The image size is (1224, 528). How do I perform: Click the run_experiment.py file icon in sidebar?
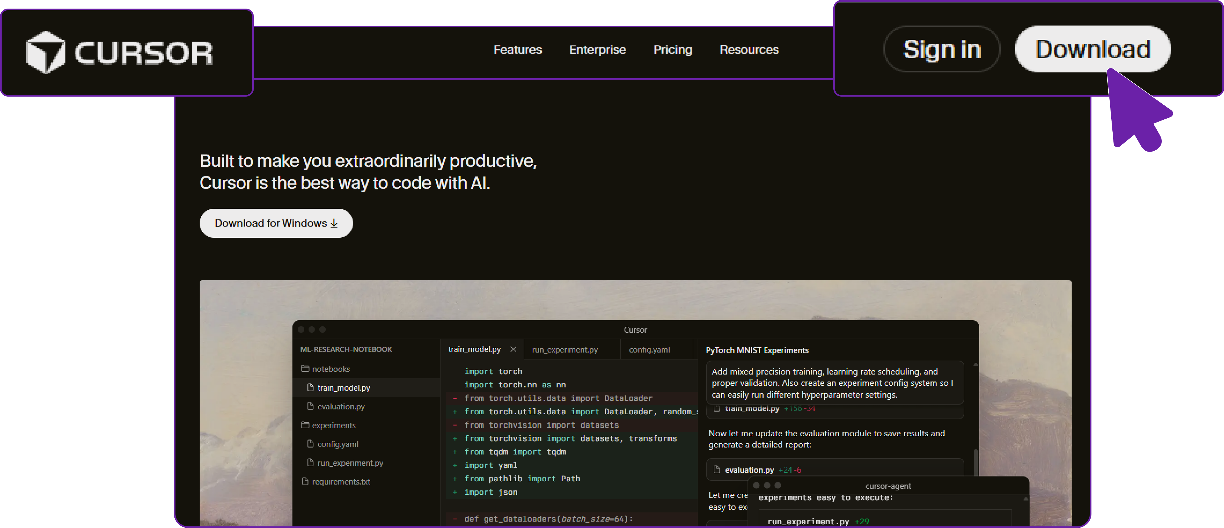[310, 463]
